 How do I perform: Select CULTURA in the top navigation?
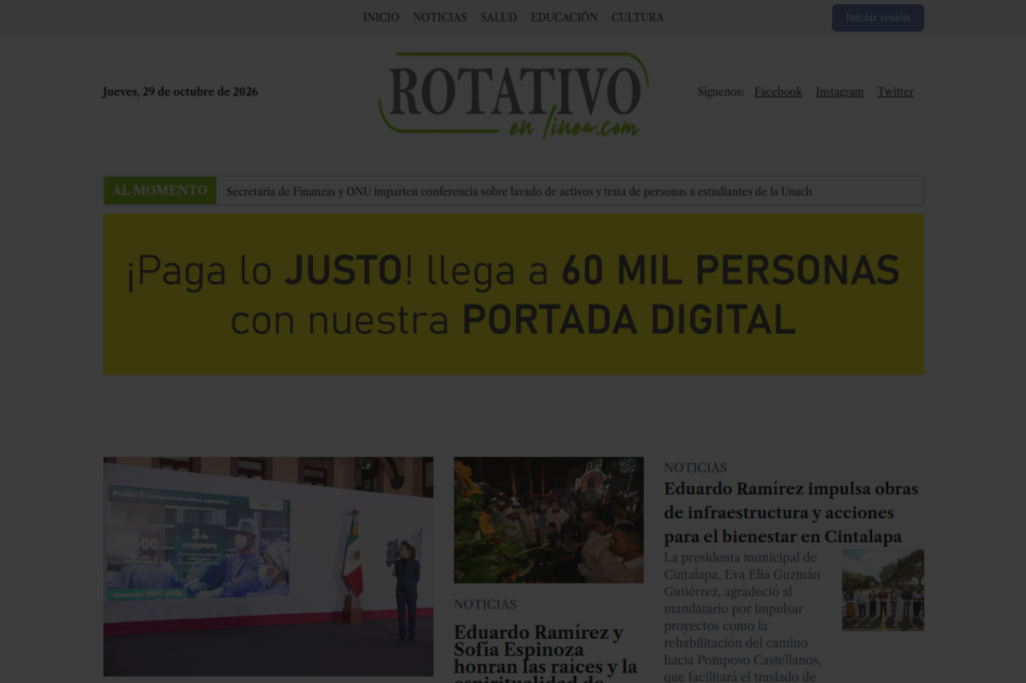[637, 18]
